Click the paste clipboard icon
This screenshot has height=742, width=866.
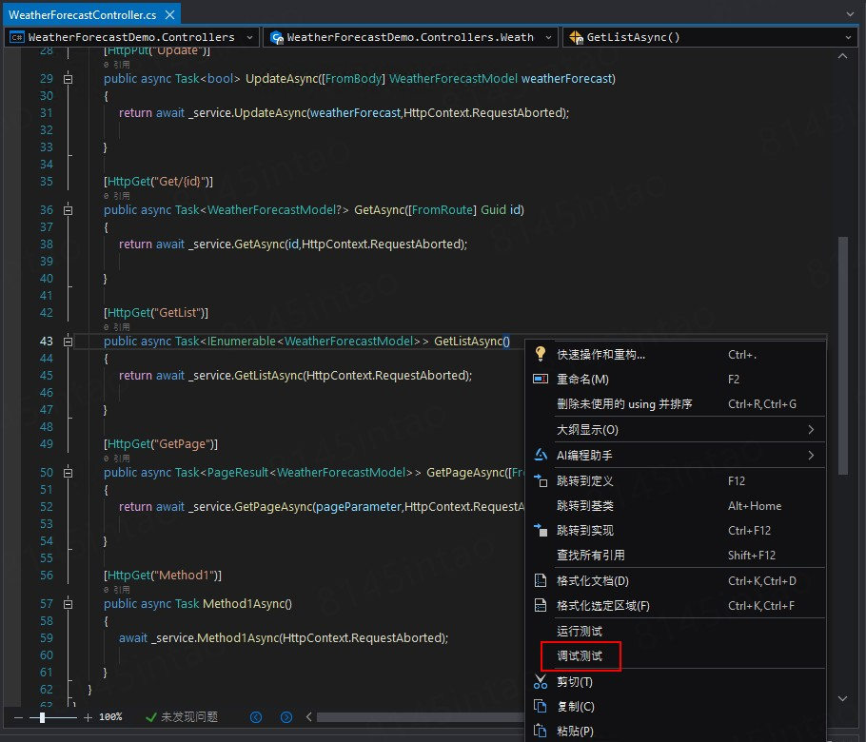(541, 731)
